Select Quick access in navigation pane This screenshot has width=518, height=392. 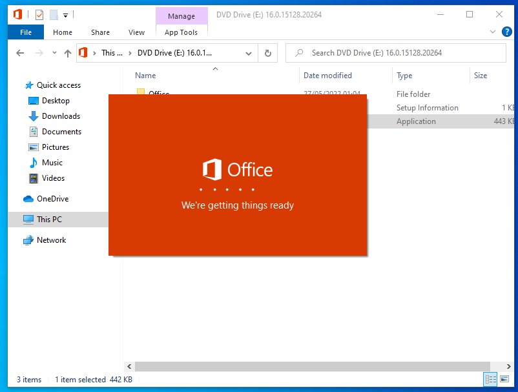click(x=59, y=85)
